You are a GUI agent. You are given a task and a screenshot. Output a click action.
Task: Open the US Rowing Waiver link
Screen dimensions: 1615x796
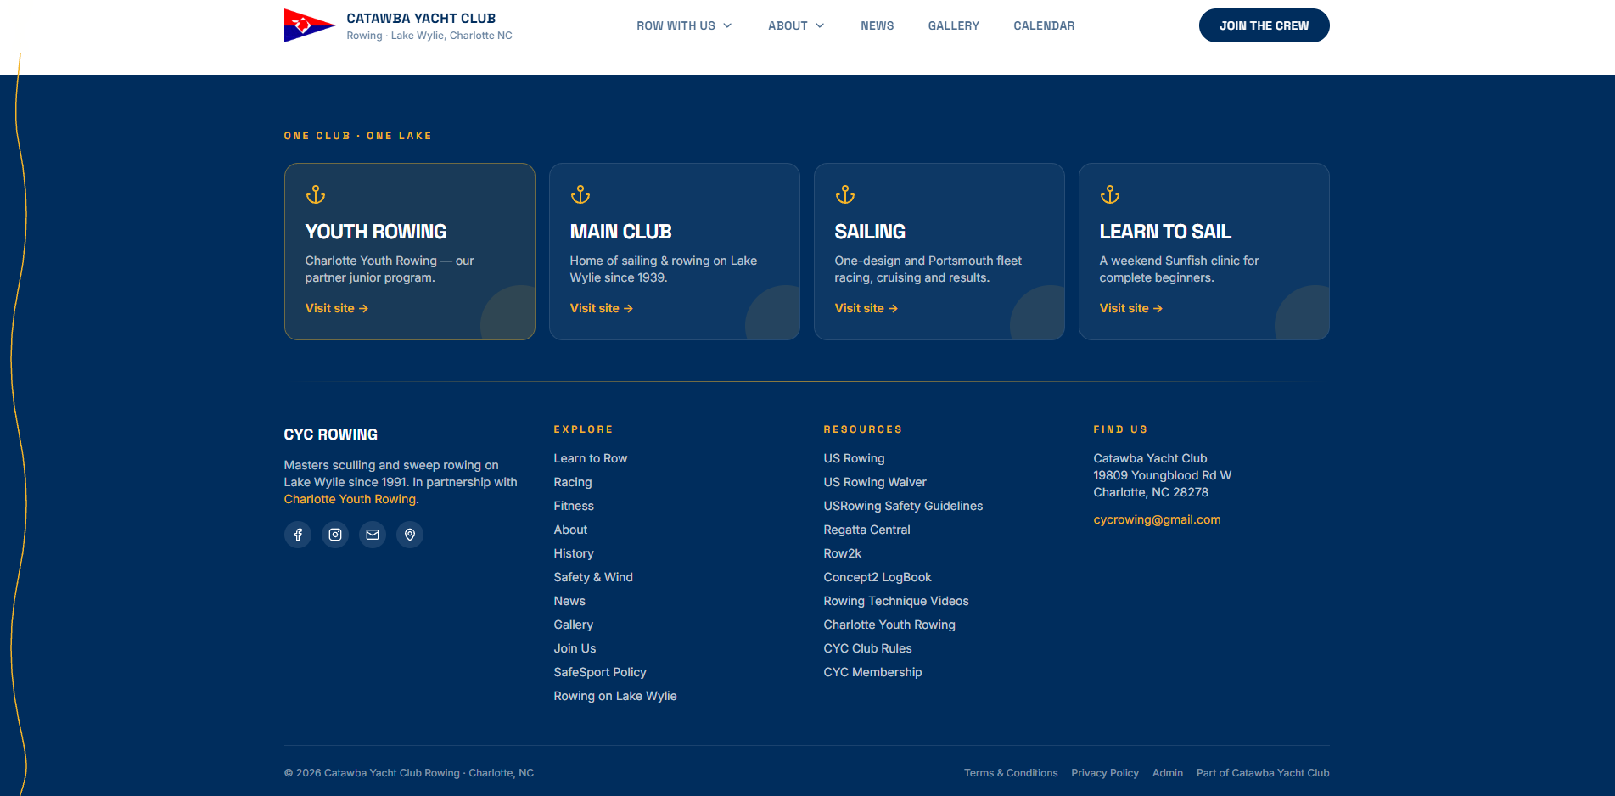click(x=875, y=482)
